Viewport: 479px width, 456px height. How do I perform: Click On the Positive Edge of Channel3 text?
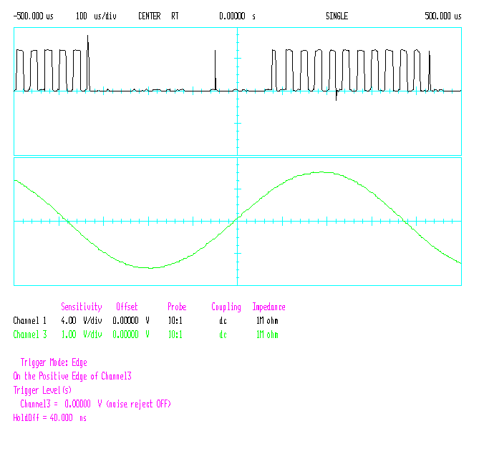(72, 377)
